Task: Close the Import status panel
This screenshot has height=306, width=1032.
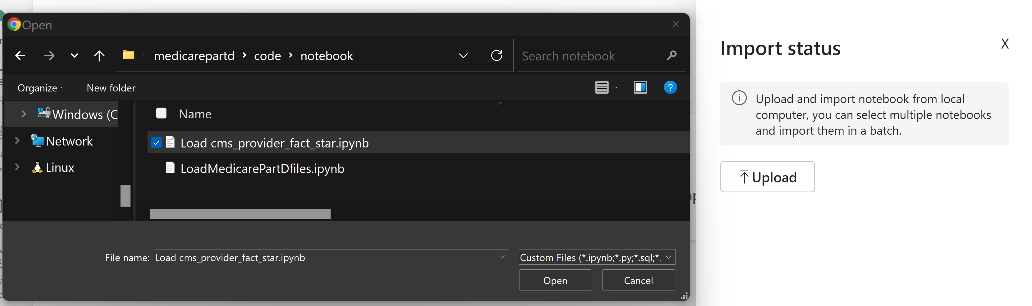Action: tap(1004, 43)
